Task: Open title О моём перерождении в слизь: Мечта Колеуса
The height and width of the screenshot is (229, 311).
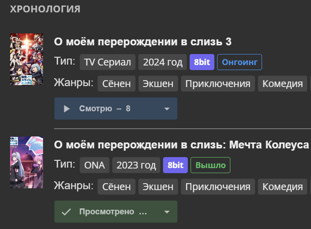Action: click(x=181, y=145)
